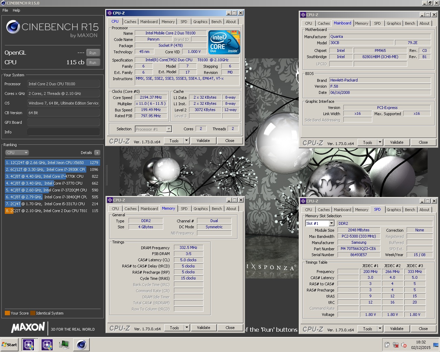Click Validate in the CPU-Z CPU window
The width and height of the screenshot is (440, 352).
[203, 141]
